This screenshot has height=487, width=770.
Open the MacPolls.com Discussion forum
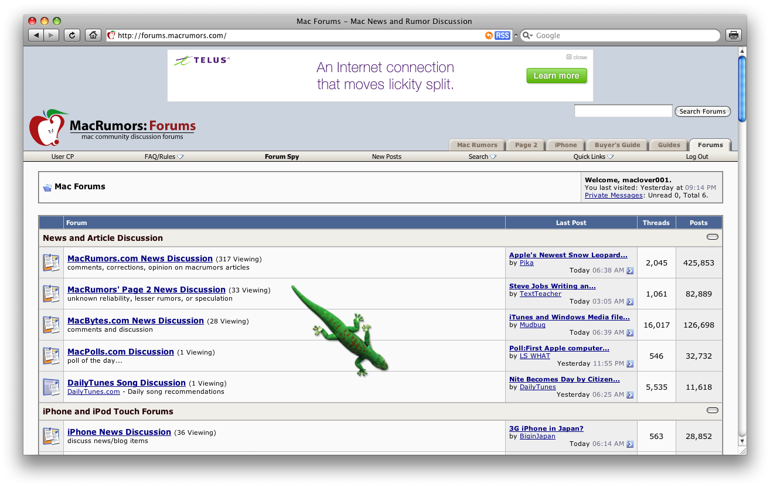tap(121, 352)
